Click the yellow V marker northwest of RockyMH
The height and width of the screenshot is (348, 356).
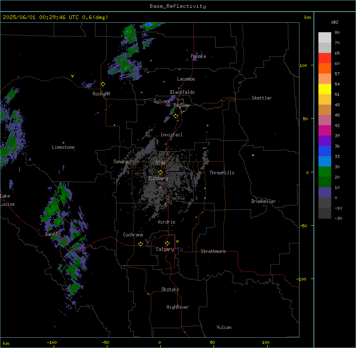(x=72, y=76)
